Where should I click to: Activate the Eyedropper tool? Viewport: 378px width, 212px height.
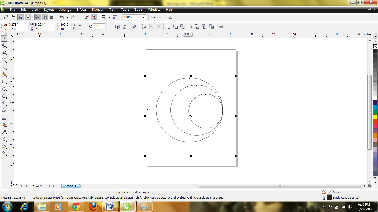(4, 132)
